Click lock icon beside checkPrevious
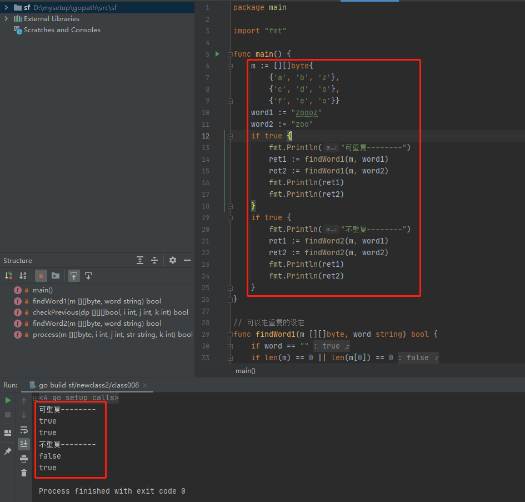 (x=27, y=312)
